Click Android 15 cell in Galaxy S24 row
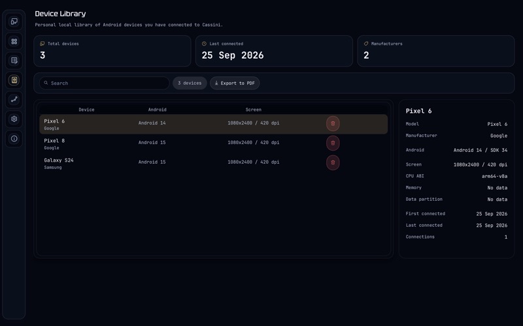This screenshot has width=523, height=326. [152, 162]
